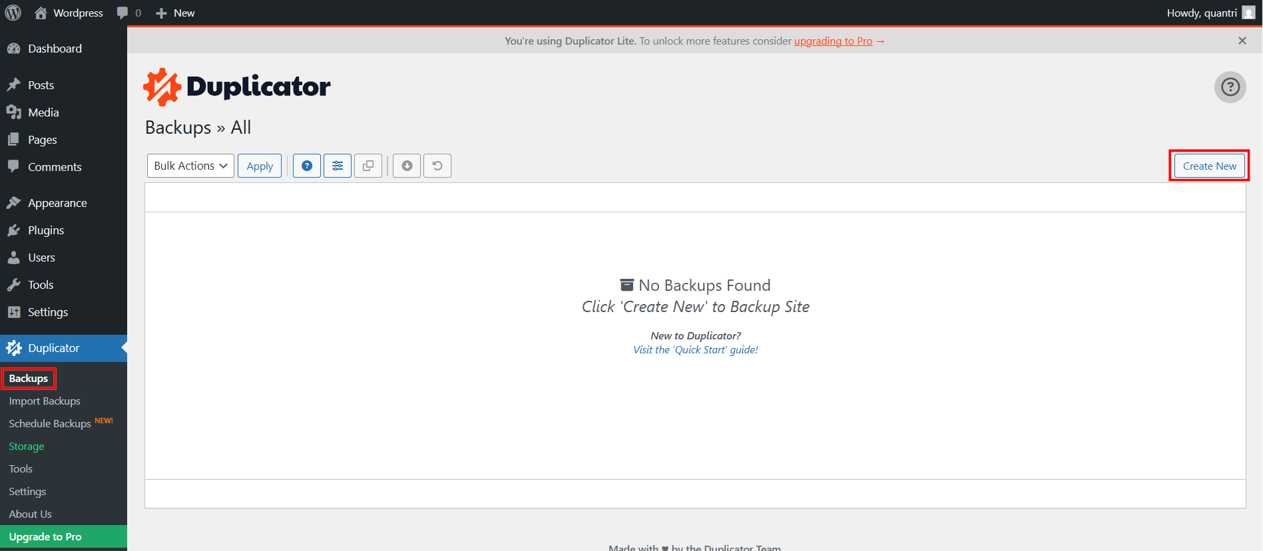Click the Duplicator logo
The height and width of the screenshot is (551, 1263).
(237, 87)
